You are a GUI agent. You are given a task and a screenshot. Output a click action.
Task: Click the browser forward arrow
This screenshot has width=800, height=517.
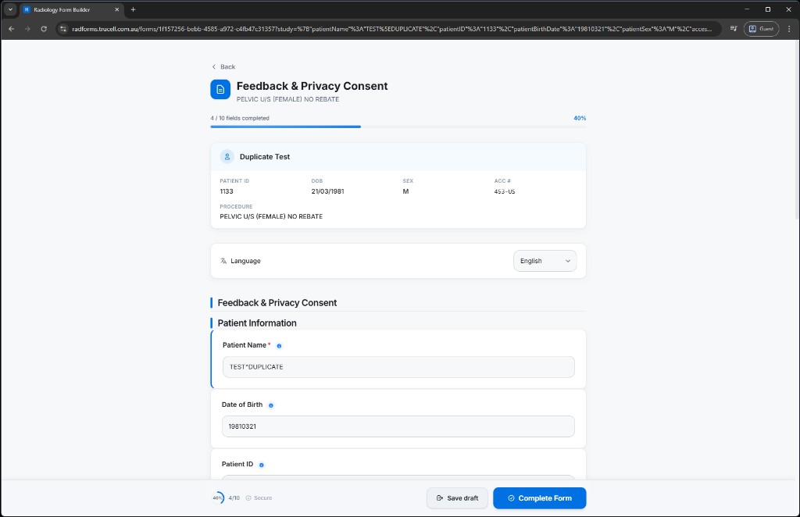pyautogui.click(x=27, y=29)
